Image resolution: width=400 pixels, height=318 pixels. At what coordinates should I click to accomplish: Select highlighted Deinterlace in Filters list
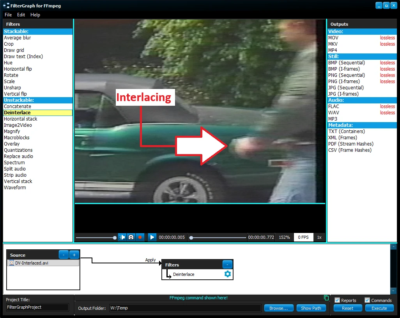click(38, 112)
